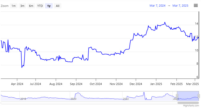The image size is (201, 108).
Task: Edit the start date Mar 7, 2024
Action: click(157, 6)
